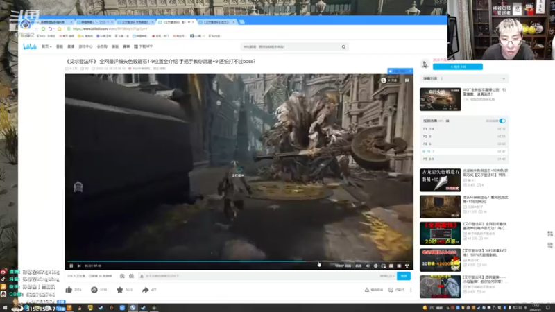Screen dimensions: 555x312
Task: Click the Bilibili logo
Action: point(30,46)
